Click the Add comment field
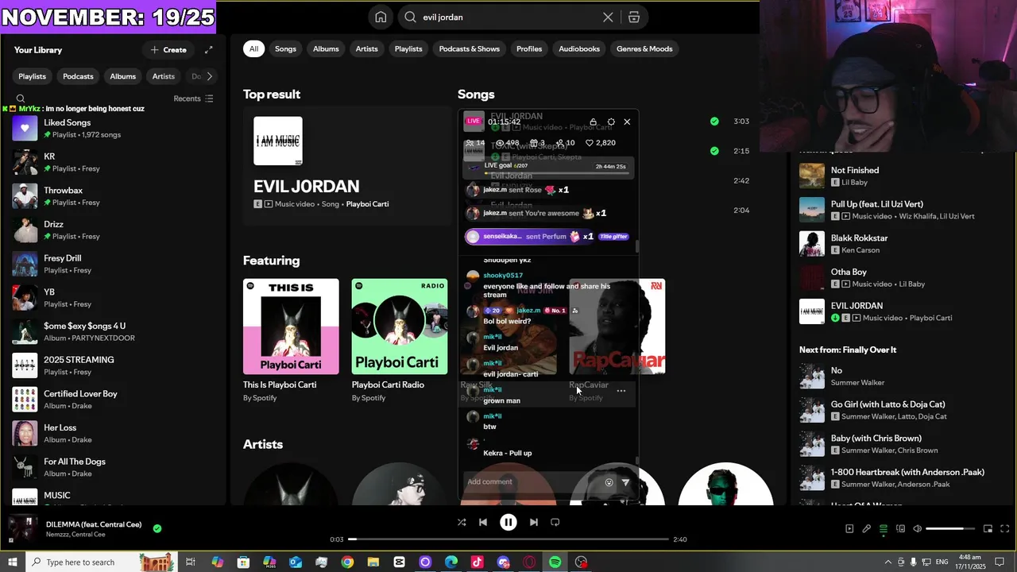 click(x=532, y=482)
